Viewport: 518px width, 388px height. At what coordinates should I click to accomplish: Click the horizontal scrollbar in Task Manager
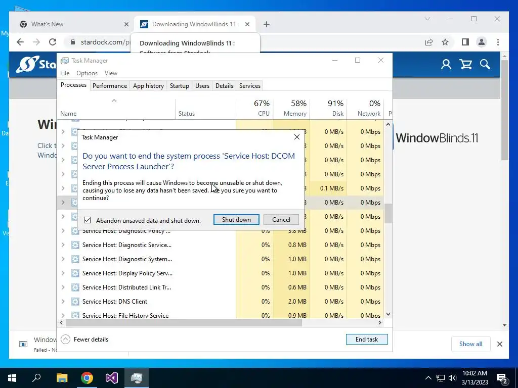184,323
